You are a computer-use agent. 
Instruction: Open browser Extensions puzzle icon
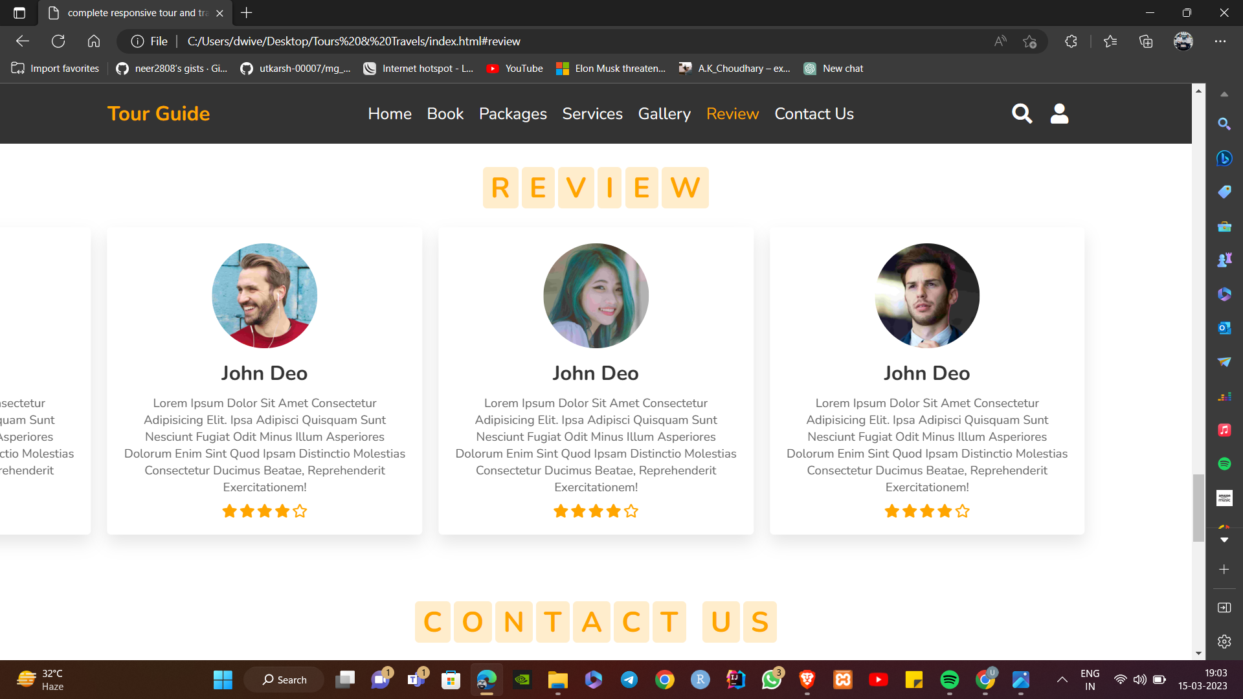click(x=1071, y=41)
